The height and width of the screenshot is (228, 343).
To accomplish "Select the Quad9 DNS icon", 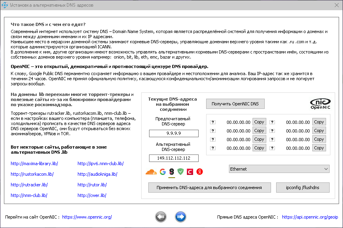I will click(171, 172).
